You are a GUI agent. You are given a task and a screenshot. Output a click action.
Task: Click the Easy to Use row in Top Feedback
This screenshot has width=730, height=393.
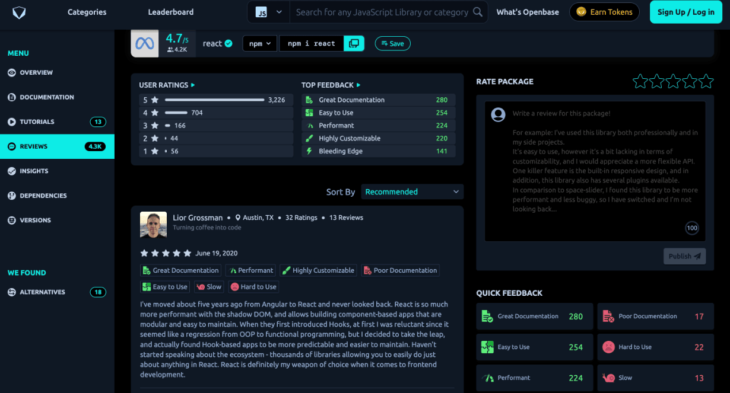[x=379, y=113]
